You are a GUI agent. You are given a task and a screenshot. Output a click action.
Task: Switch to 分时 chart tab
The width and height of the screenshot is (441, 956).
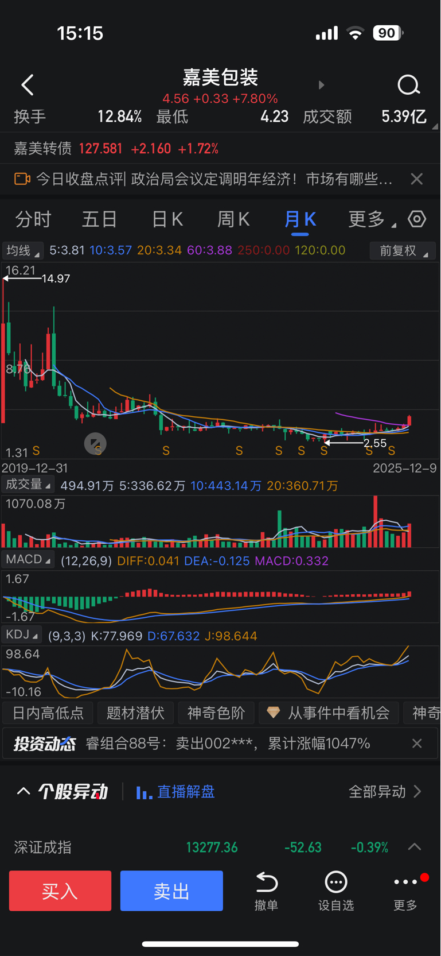pos(33,219)
